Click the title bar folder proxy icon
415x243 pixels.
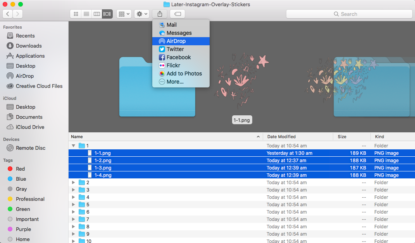coord(167,5)
